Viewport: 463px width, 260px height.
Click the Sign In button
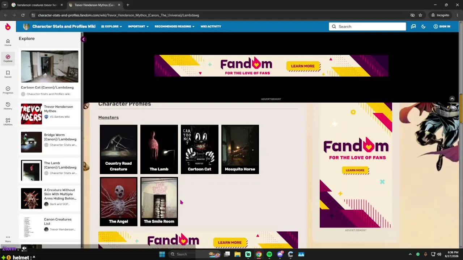point(442,26)
